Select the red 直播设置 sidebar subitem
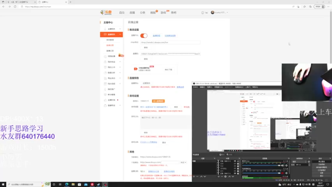 pos(110,45)
